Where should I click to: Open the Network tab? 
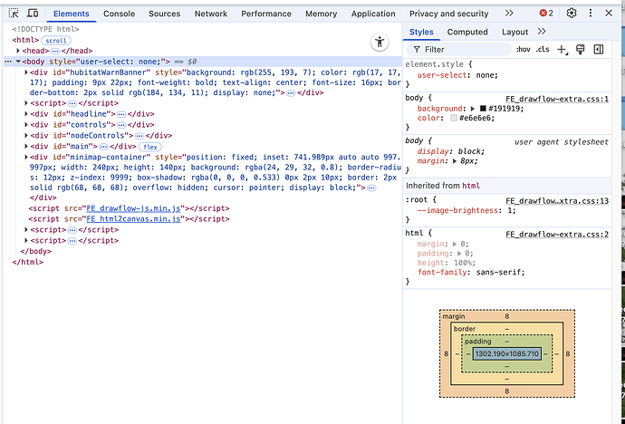[211, 14]
